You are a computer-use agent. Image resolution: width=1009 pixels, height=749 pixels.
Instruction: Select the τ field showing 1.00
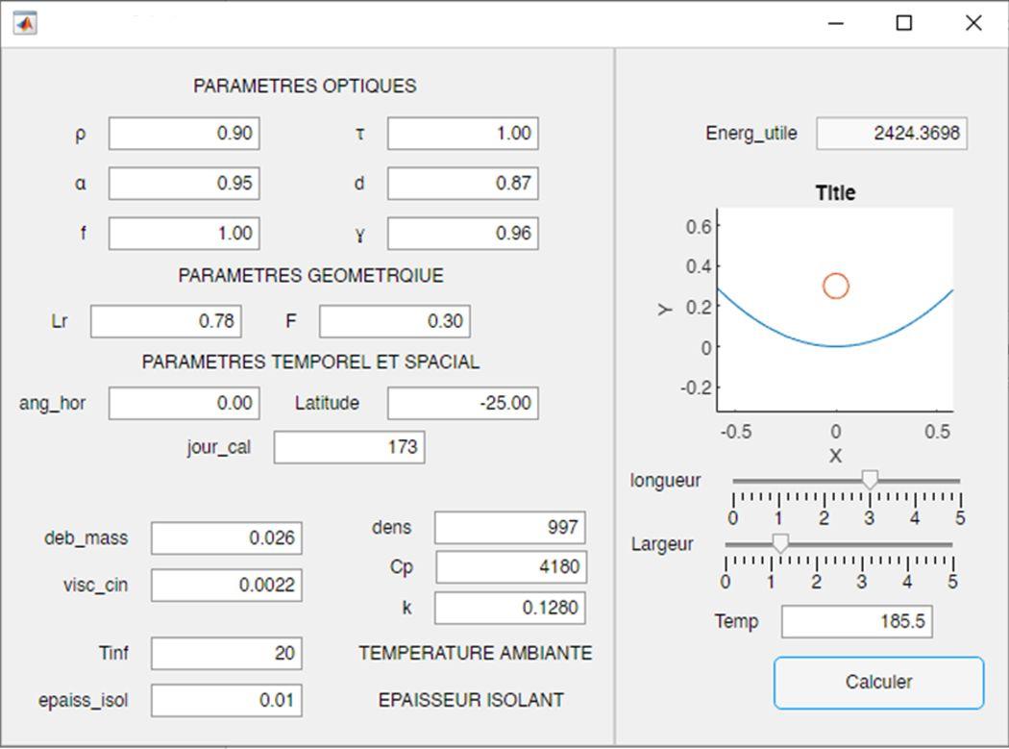click(462, 134)
